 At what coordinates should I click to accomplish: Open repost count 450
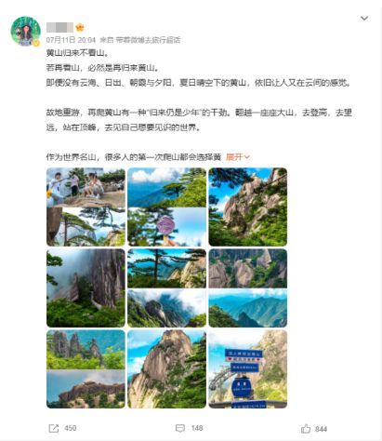coord(71,428)
